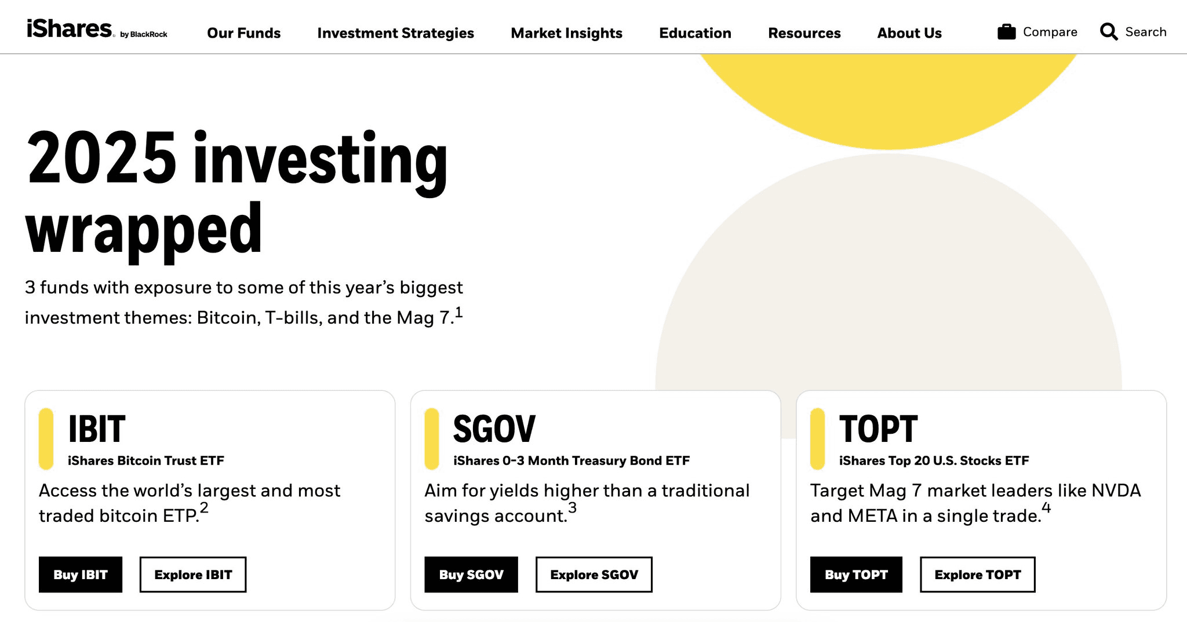
Task: Hit the Buy TOPT button
Action: tap(855, 575)
